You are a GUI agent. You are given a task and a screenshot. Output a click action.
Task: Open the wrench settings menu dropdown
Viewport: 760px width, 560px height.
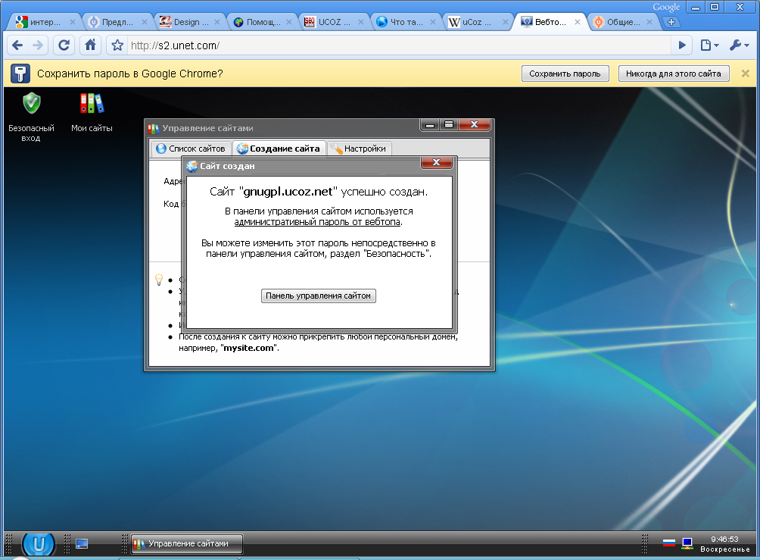739,45
